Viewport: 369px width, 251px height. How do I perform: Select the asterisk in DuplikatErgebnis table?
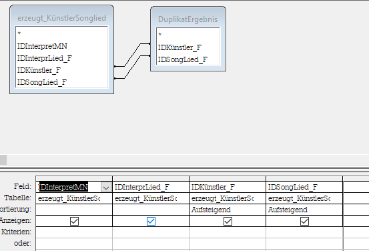(160, 35)
